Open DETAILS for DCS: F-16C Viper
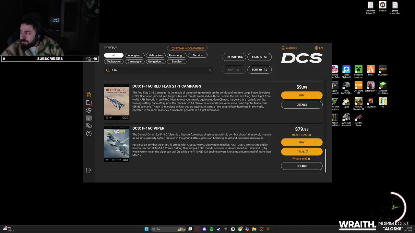Viewport: 415px width, 233px height. pos(302,166)
